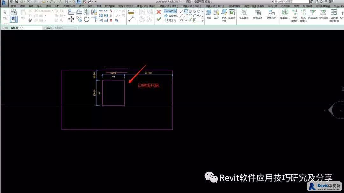Open the 视图 ribbon tab
This screenshot has width=344, height=193.
pyautogui.click(x=90, y=6)
